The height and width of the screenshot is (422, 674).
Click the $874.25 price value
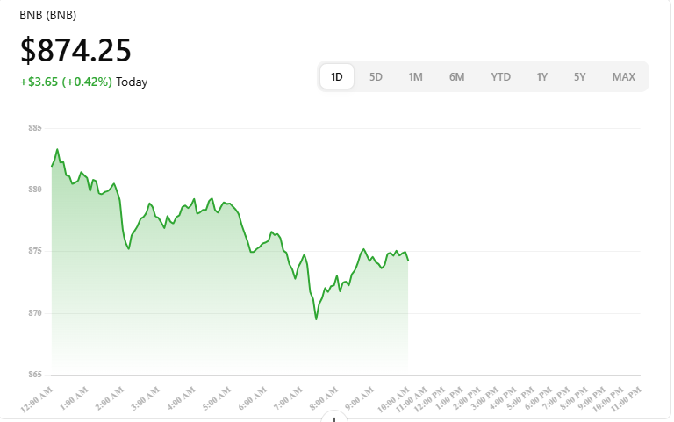pyautogui.click(x=75, y=50)
